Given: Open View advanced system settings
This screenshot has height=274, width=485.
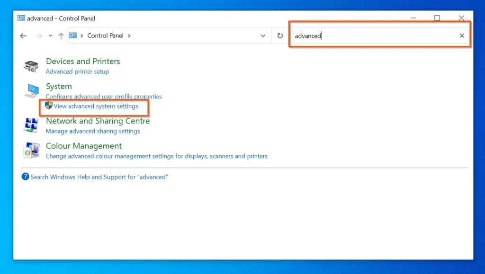Looking at the screenshot, I should pos(96,106).
